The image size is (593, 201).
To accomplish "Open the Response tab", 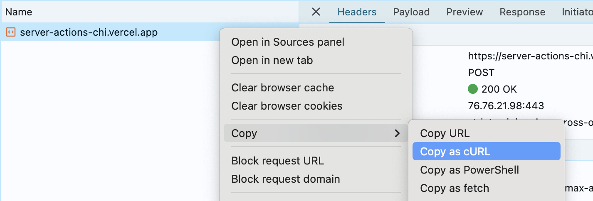I will tap(522, 12).
